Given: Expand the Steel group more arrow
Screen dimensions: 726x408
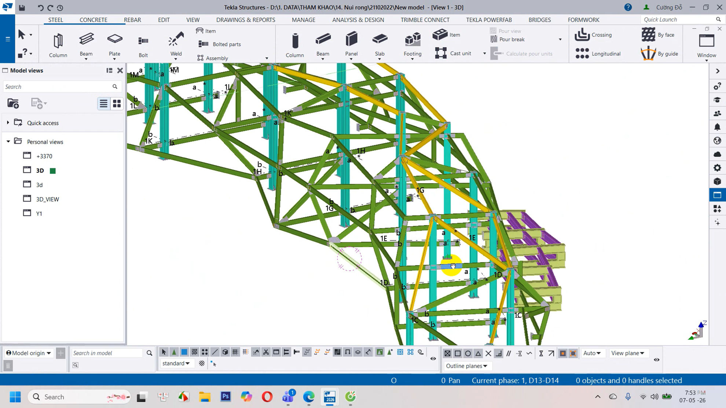Looking at the screenshot, I should [267, 58].
